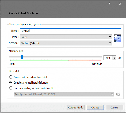
Task: Expand the TestSystem.vdi disk file dropdown
Action: (64, 94)
